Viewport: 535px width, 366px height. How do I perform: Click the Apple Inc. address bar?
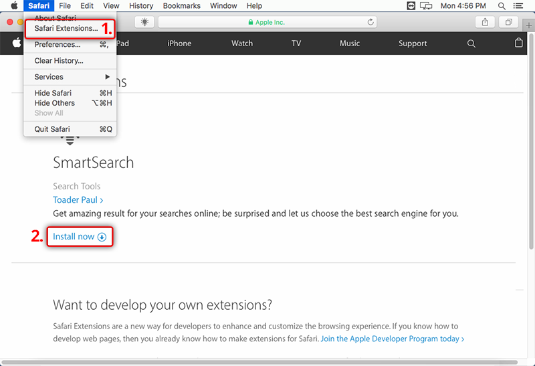(267, 22)
